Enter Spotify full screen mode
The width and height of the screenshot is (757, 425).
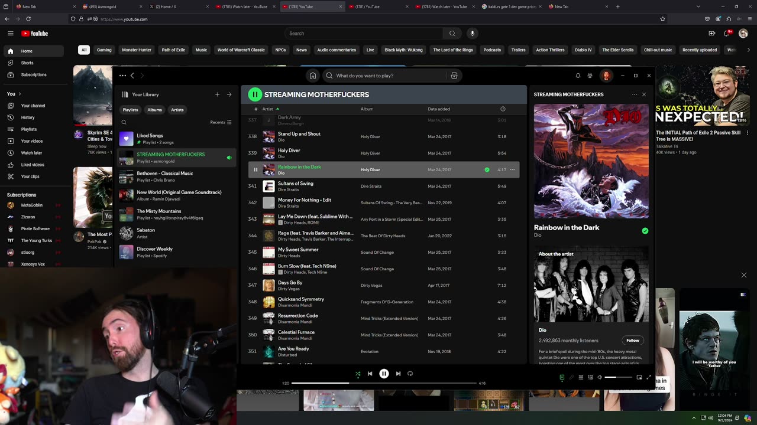point(649,377)
